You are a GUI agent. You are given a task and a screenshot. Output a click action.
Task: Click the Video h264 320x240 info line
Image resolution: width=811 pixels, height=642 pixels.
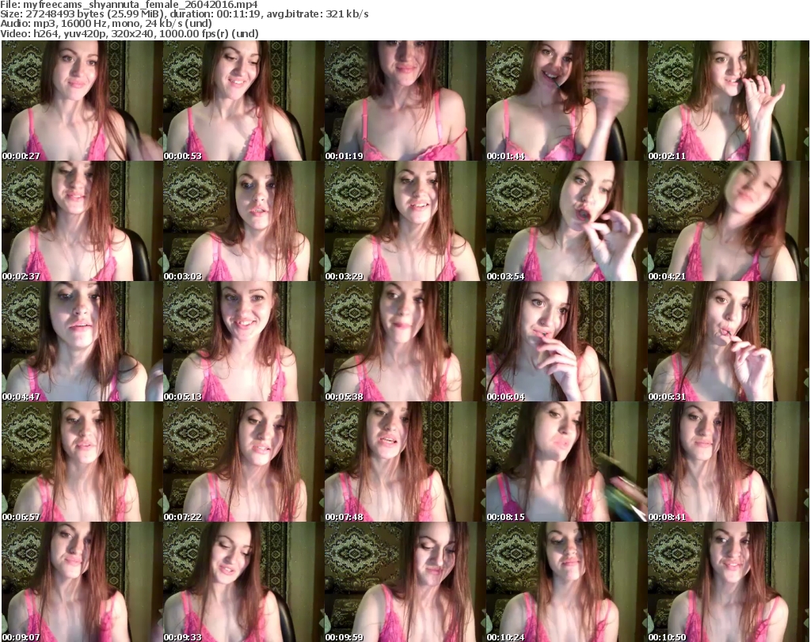click(129, 33)
